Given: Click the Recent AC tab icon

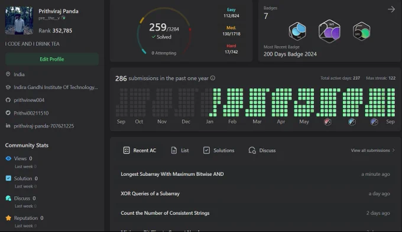Looking at the screenshot, I should click(127, 151).
